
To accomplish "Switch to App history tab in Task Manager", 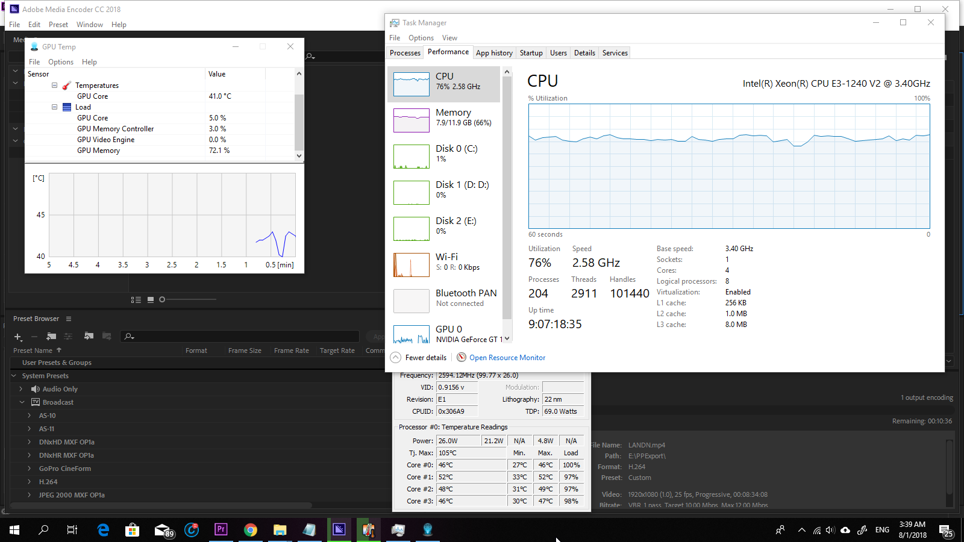I will (494, 53).
